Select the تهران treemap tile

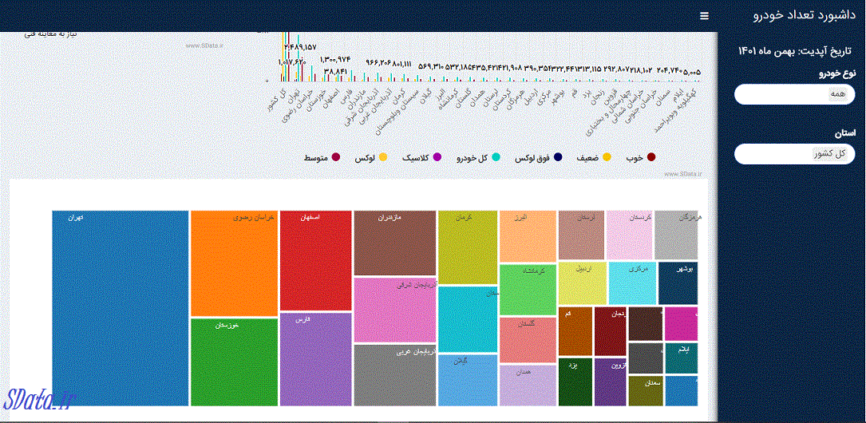[120, 307]
